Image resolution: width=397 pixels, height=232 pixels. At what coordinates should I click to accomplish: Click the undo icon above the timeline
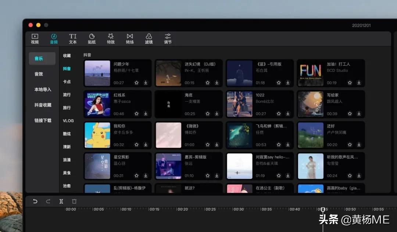click(x=36, y=201)
